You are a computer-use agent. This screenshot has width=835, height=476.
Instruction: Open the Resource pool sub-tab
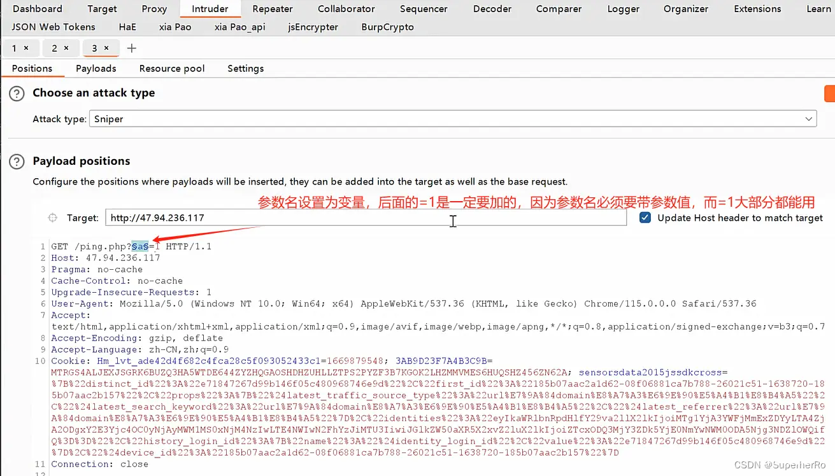tap(172, 68)
